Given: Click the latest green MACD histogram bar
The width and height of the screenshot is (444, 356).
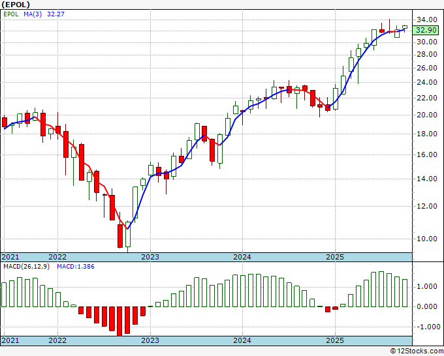Looking at the screenshot, I should tap(405, 293).
